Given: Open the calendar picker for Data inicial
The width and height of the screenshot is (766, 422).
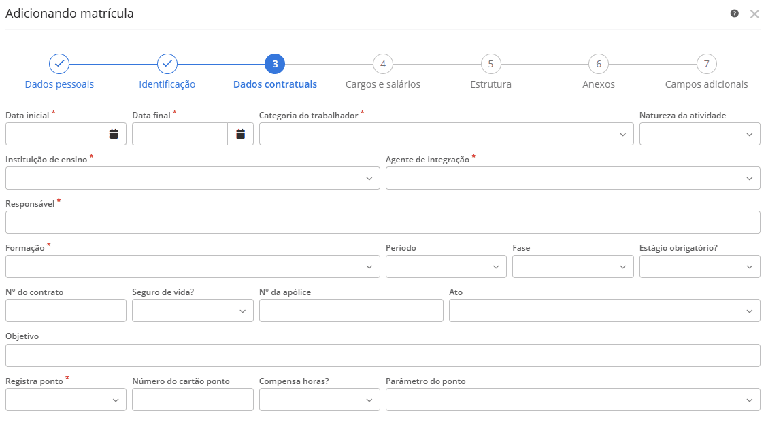Looking at the screenshot, I should (114, 133).
